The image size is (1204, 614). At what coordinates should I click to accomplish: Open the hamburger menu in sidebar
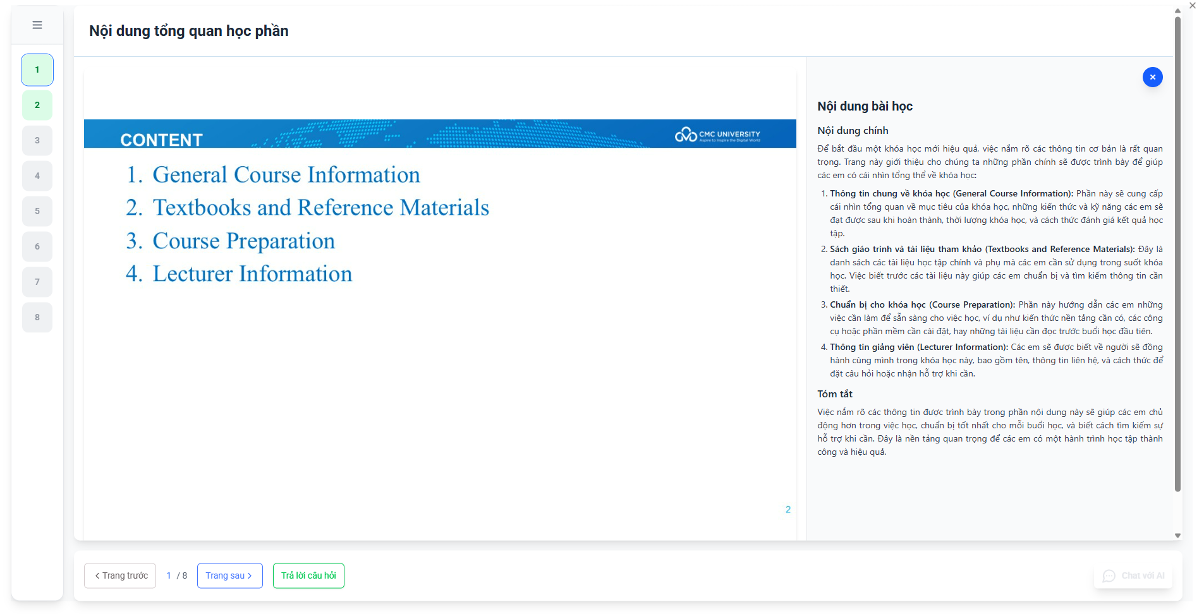click(37, 25)
